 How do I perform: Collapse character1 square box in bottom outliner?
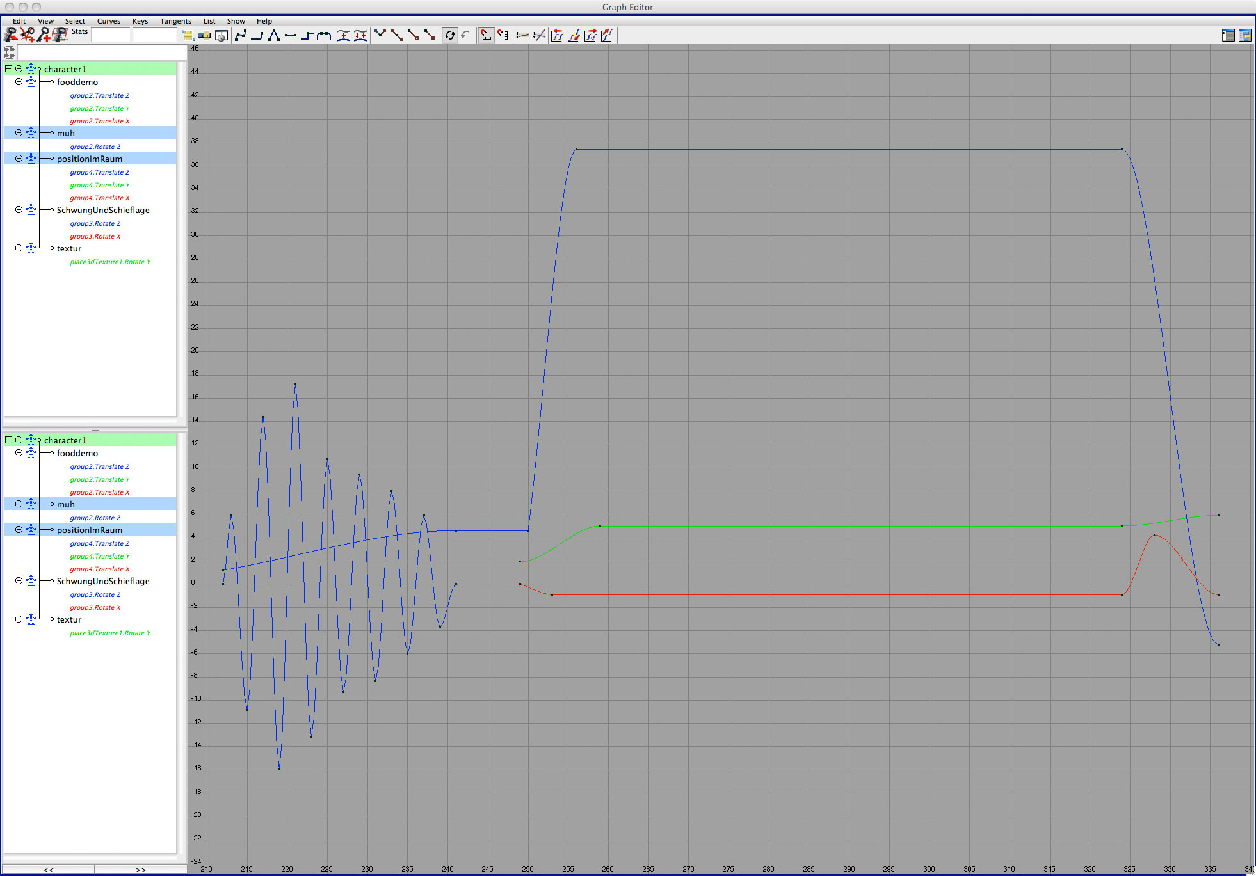pos(9,440)
